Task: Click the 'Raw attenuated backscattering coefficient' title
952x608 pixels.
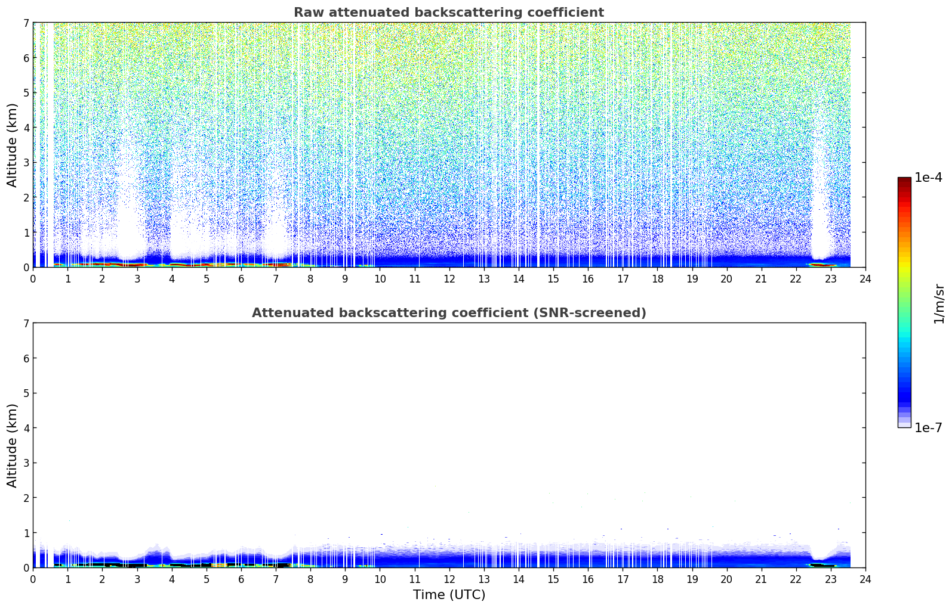Action: pos(448,13)
